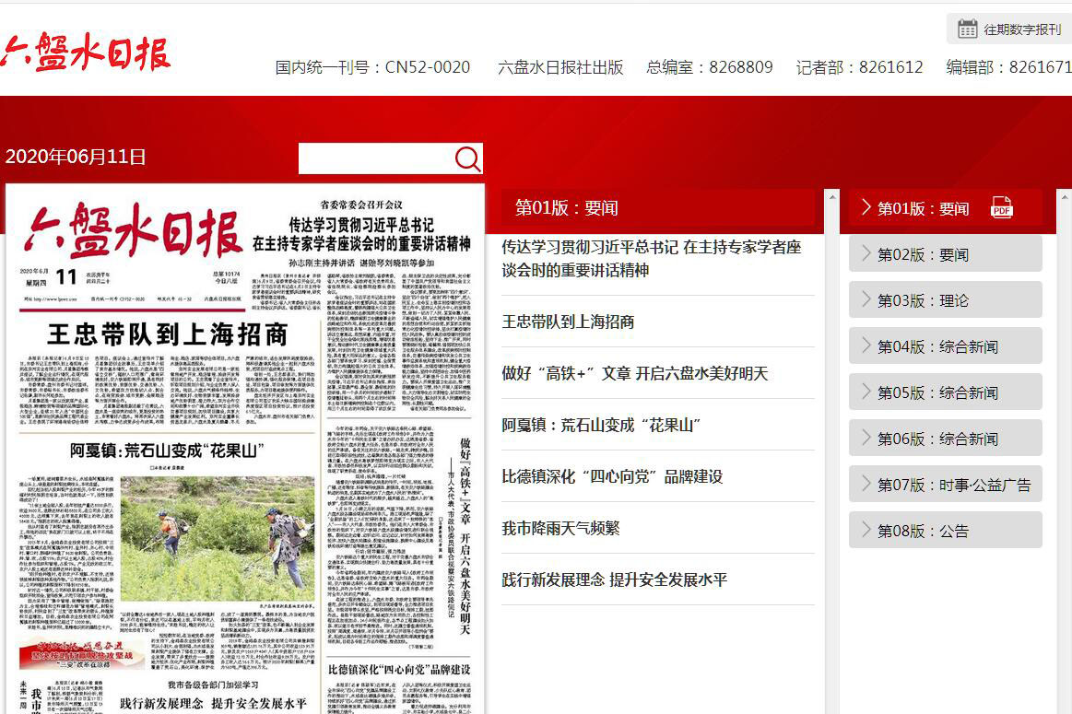The height and width of the screenshot is (714, 1072).
Task: Download the PDF of page 01
Action: (1001, 208)
